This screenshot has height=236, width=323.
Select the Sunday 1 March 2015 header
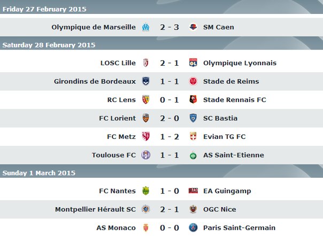click(39, 173)
